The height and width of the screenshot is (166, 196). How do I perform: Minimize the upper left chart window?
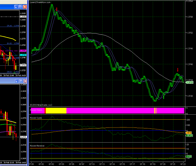16,7
